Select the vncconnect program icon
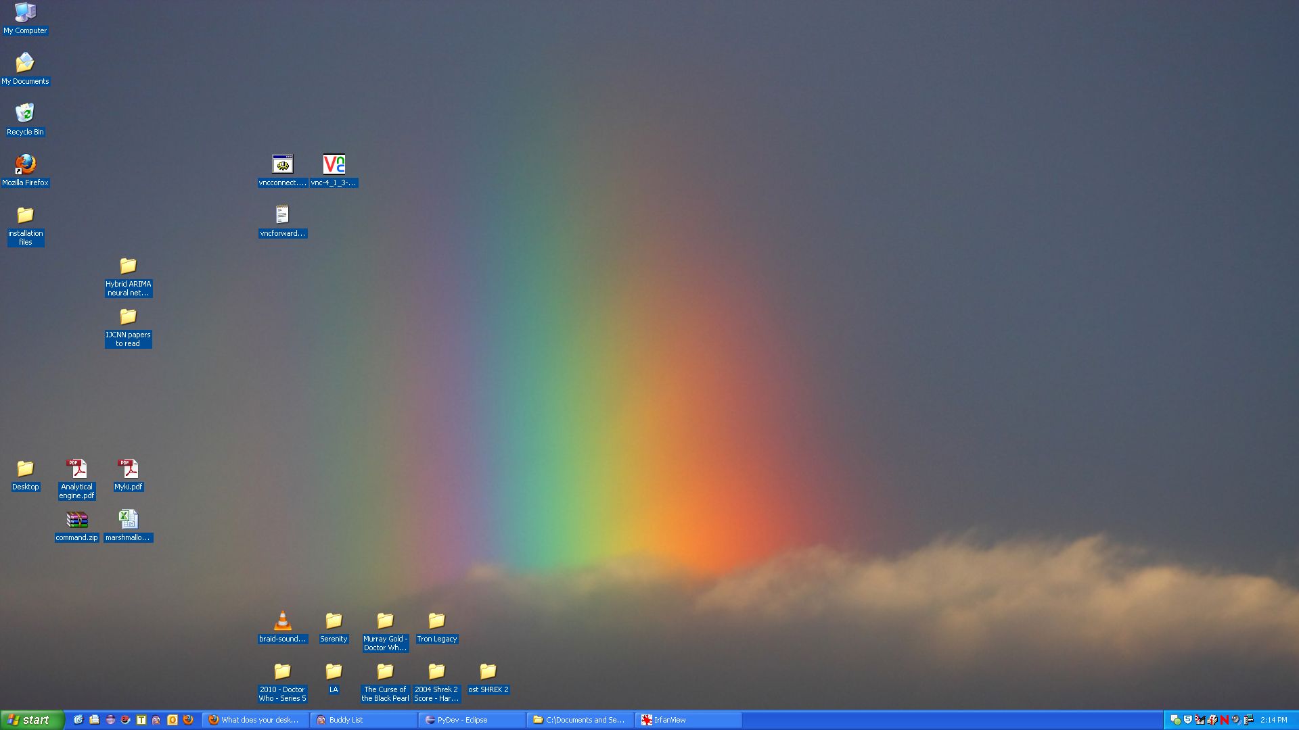This screenshot has height=730, width=1299. pyautogui.click(x=282, y=164)
